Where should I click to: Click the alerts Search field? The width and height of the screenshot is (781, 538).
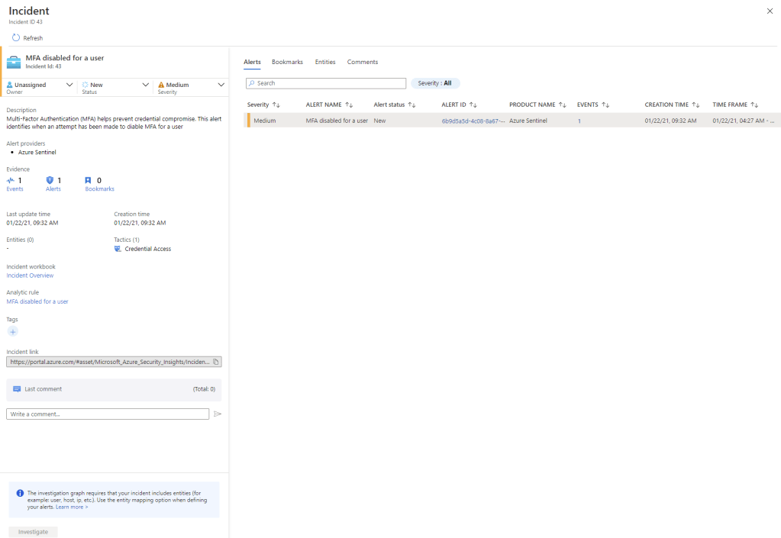point(327,83)
